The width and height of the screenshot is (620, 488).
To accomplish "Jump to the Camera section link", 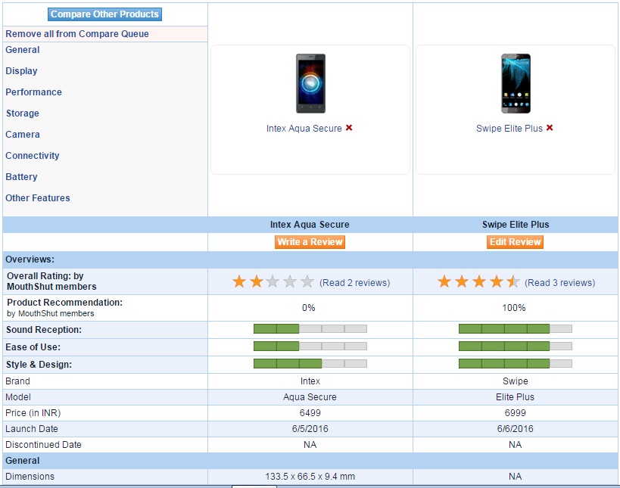I will 23,135.
